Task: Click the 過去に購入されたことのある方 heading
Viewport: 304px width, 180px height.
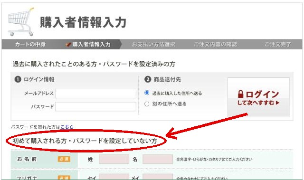Action: (x=94, y=64)
